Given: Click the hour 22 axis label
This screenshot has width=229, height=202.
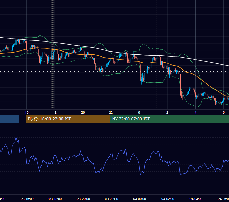Looking at the screenshot, I should point(111,112).
